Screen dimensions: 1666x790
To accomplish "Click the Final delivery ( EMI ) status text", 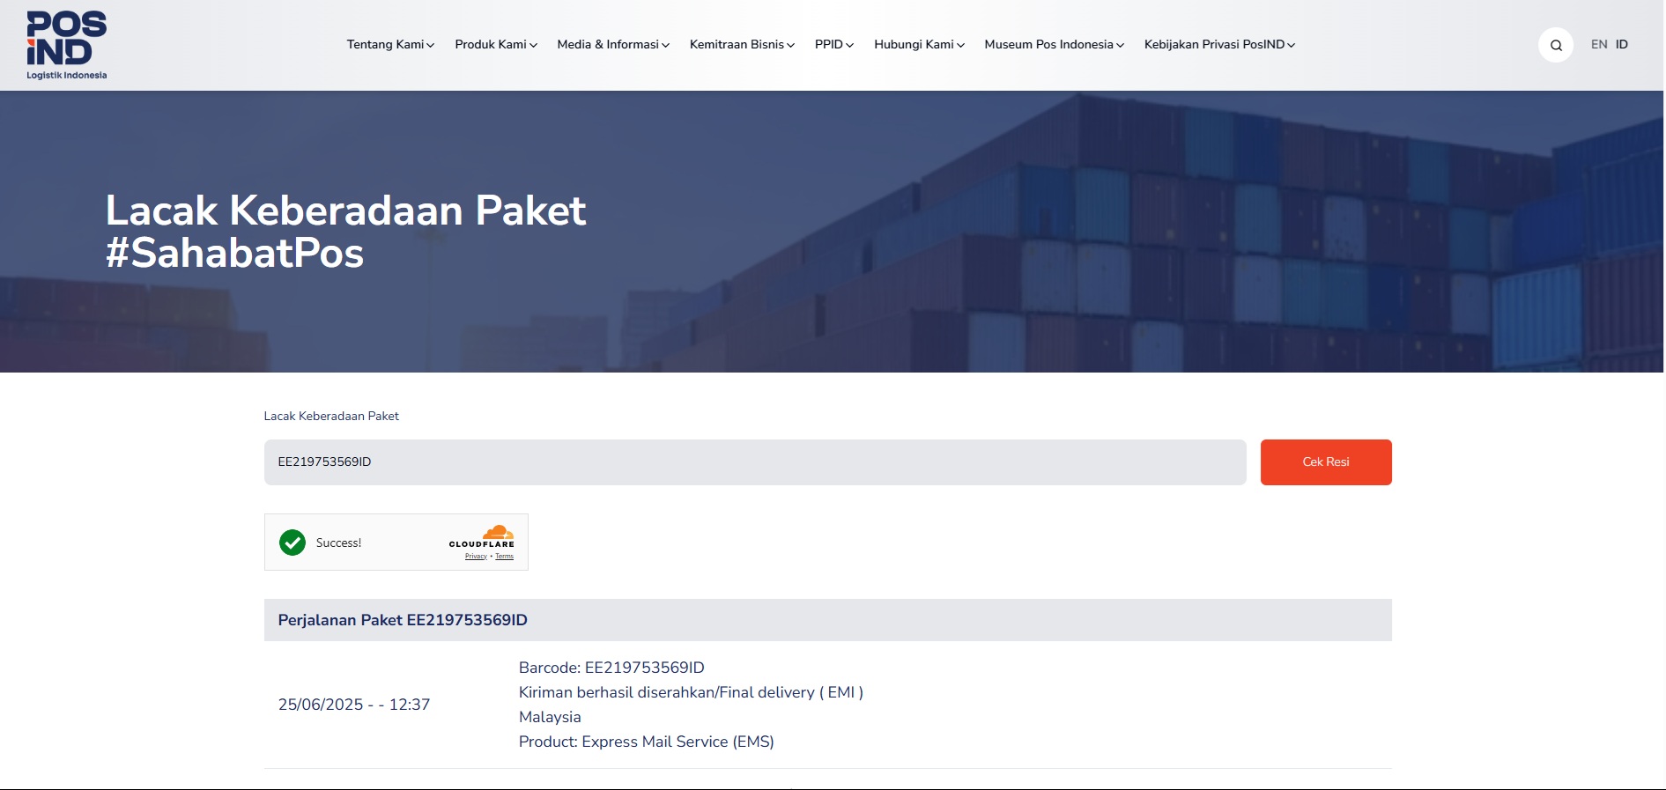I will (x=691, y=692).
